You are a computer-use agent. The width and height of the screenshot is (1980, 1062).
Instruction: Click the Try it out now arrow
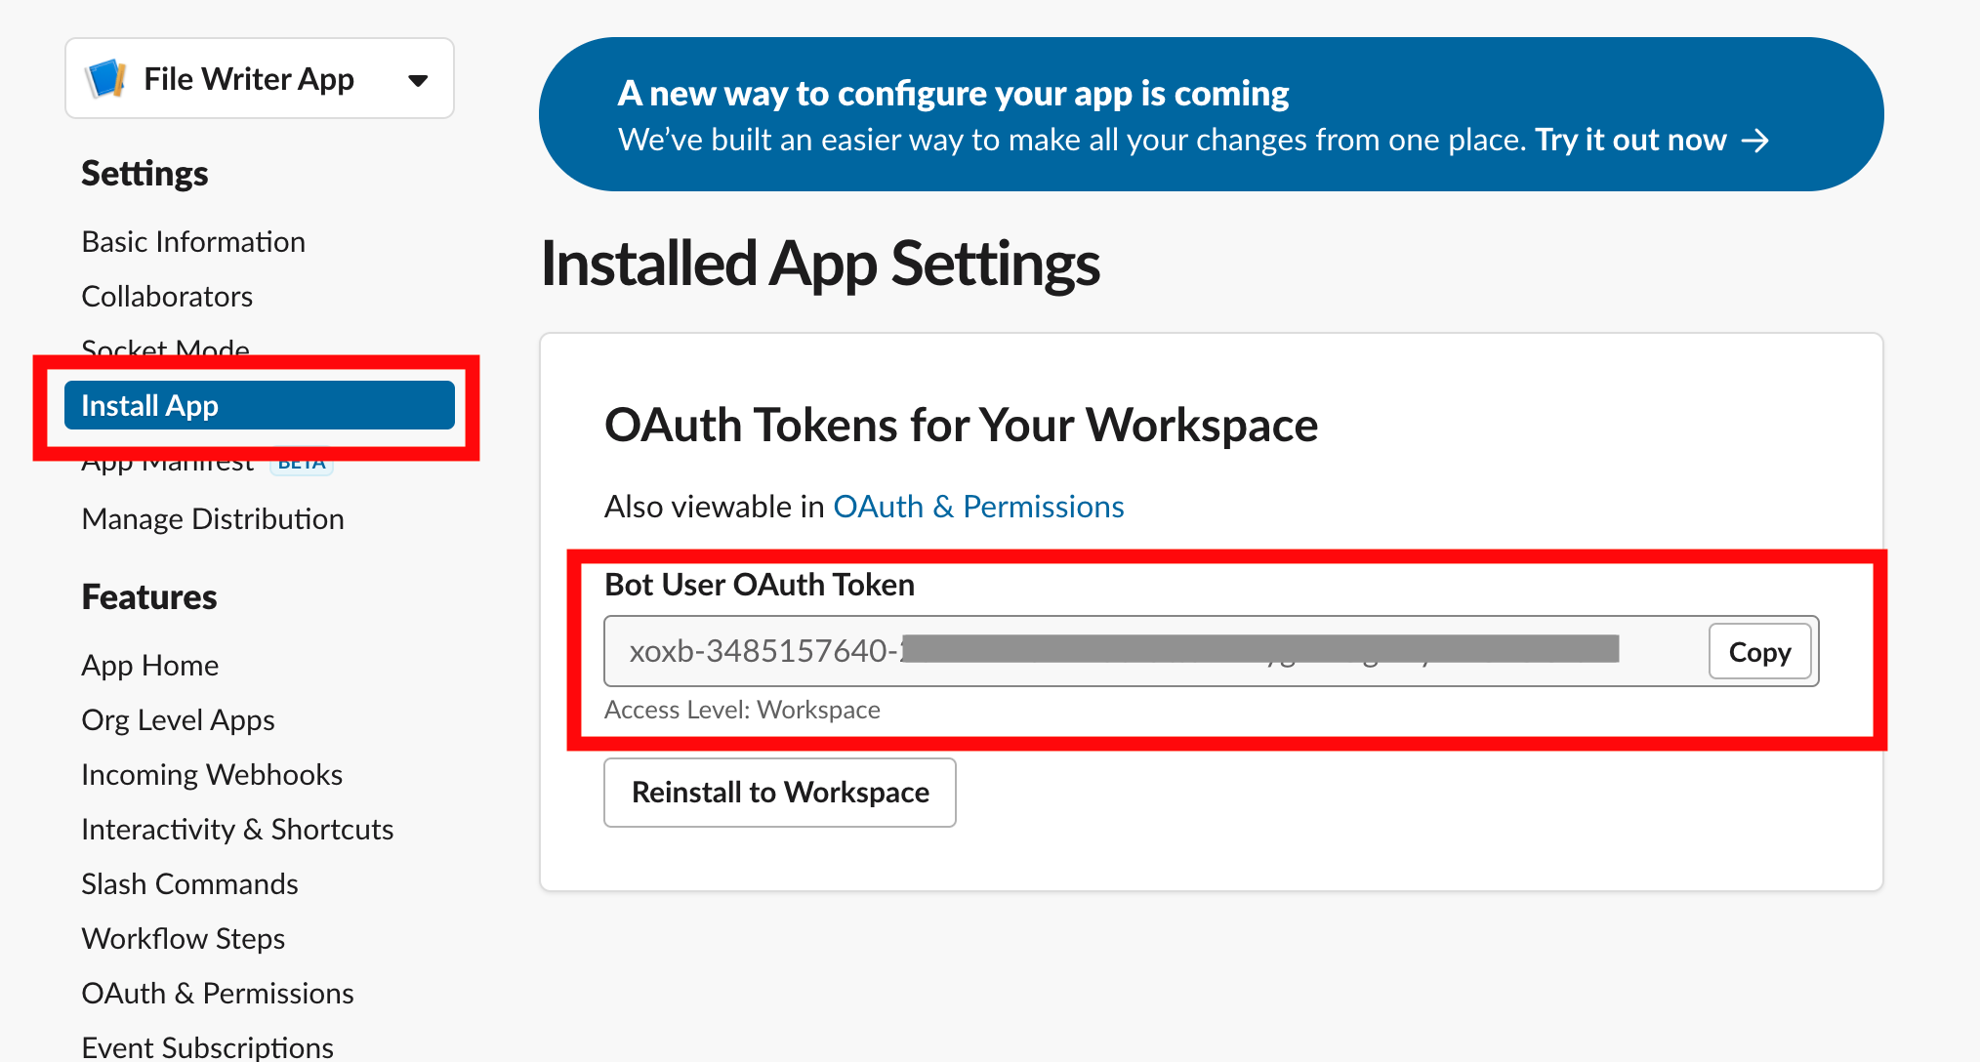[x=1755, y=141]
